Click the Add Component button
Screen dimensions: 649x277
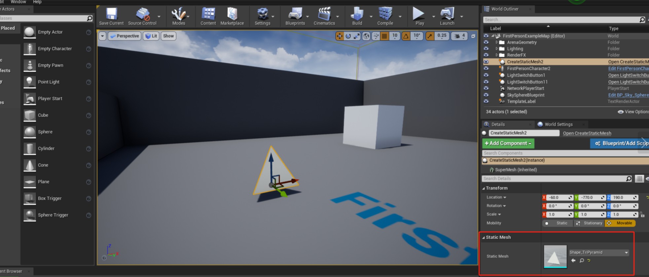point(508,143)
